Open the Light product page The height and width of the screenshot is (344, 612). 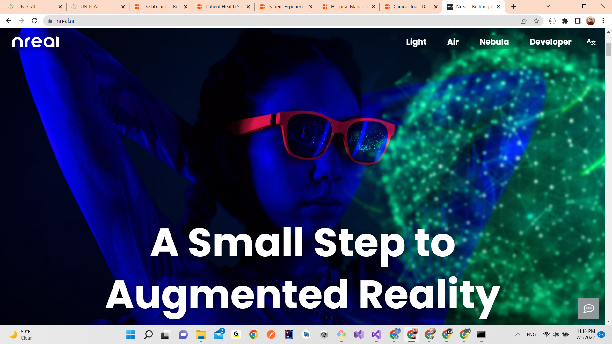(416, 42)
